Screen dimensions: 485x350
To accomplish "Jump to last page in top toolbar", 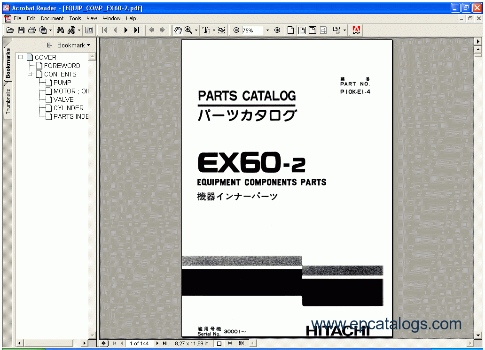I will 137,30.
